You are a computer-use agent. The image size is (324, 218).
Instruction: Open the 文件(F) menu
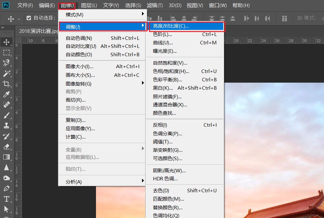[25, 5]
